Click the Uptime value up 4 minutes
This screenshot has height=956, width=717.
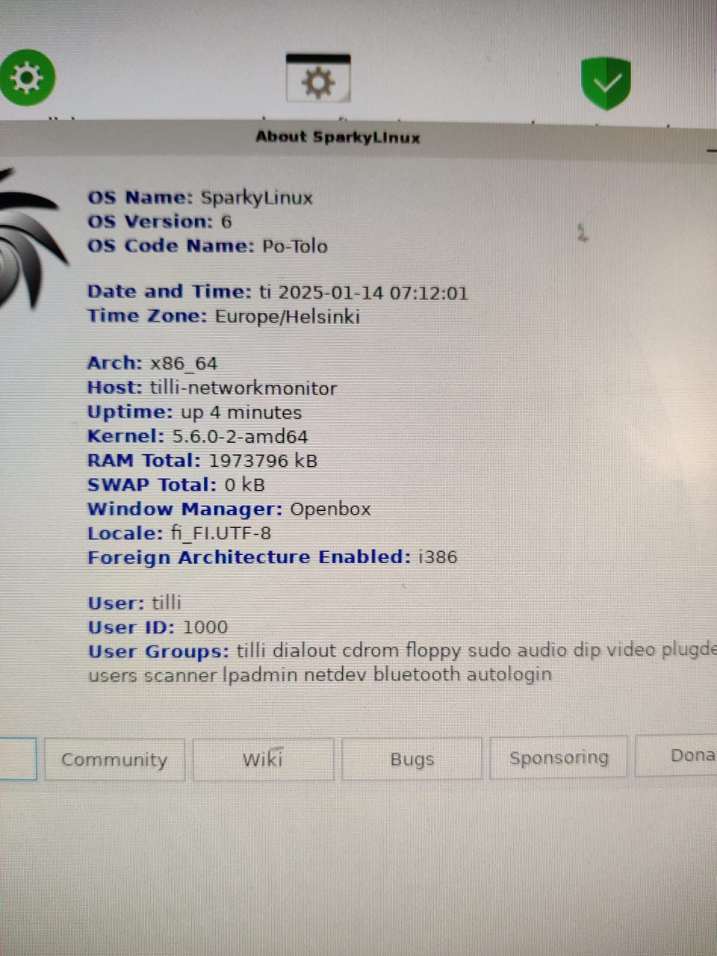(241, 412)
